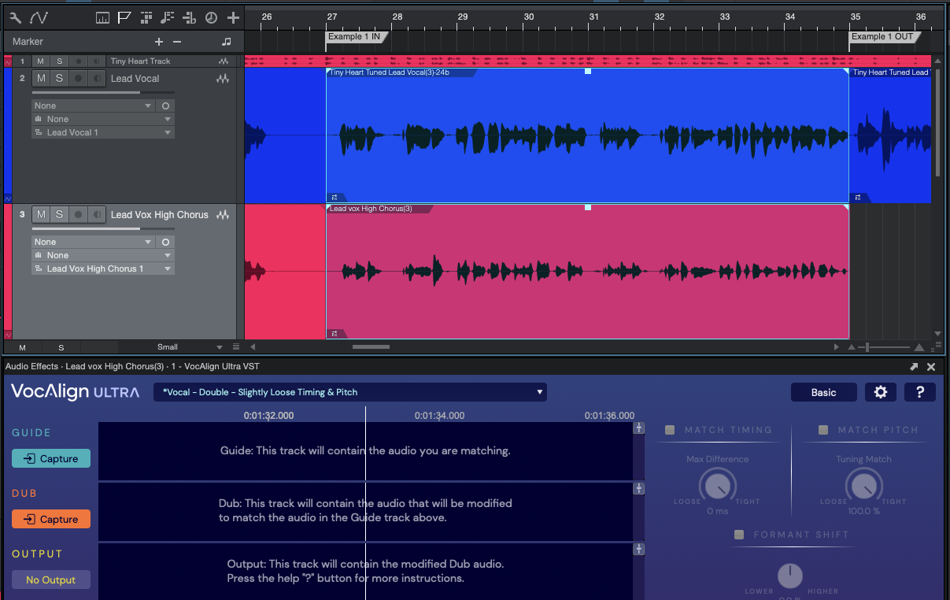
Task: Capture audio into the Dub track
Action: tap(50, 519)
